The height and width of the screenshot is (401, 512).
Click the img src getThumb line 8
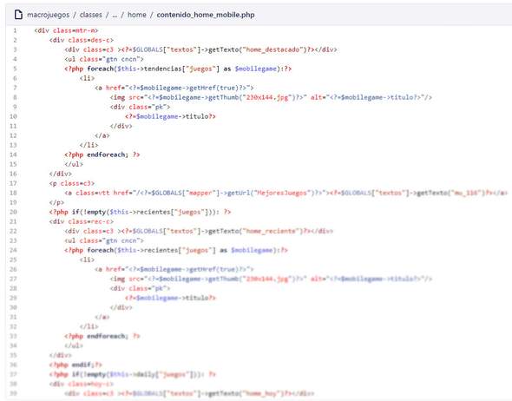(271, 97)
